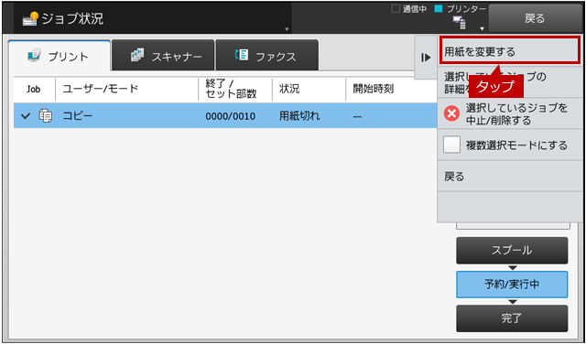Tap the Job Status warning icon
Screen dimensions: 586x344
click(x=30, y=18)
